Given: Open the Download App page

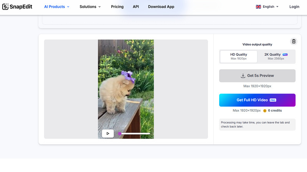Looking at the screenshot, I should coord(161,7).
